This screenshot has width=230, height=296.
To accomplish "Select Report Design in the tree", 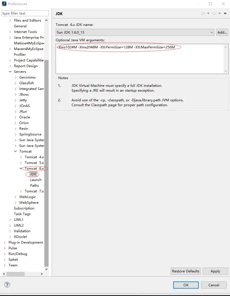I will 26,66.
